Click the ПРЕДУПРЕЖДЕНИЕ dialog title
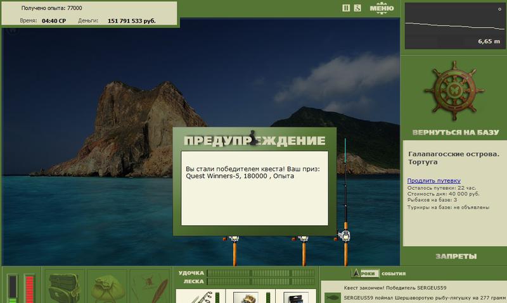This screenshot has width=507, height=303. [255, 140]
